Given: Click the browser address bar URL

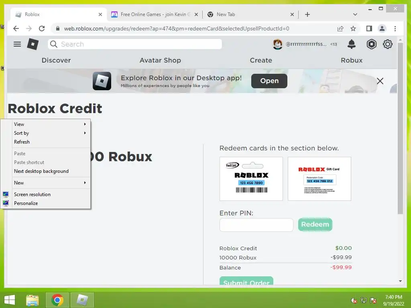Looking at the screenshot, I should (x=177, y=28).
